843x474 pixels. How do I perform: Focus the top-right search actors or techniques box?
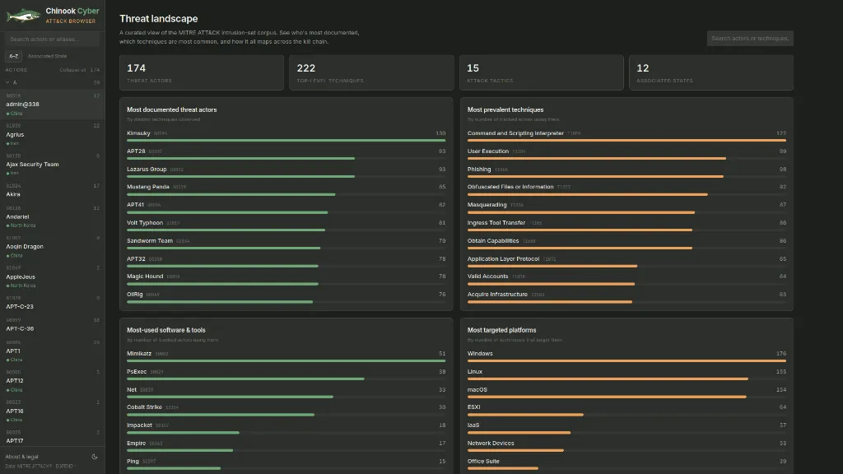click(x=750, y=38)
